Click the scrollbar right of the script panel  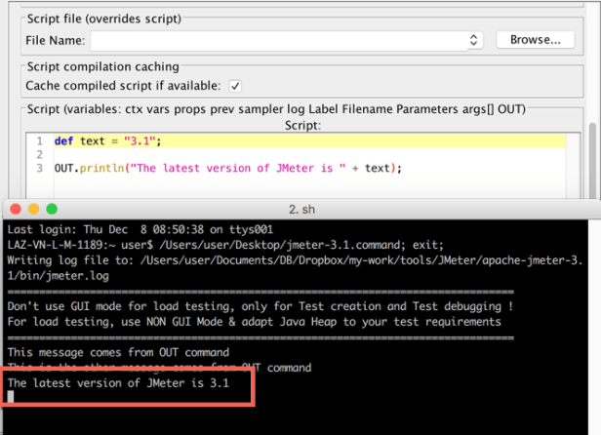click(593, 156)
